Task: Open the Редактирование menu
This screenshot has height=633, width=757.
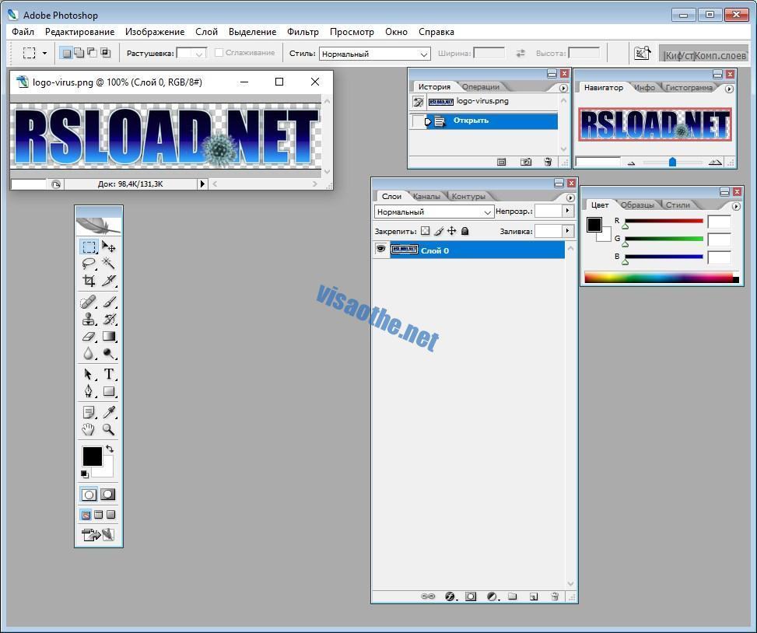Action: point(79,32)
